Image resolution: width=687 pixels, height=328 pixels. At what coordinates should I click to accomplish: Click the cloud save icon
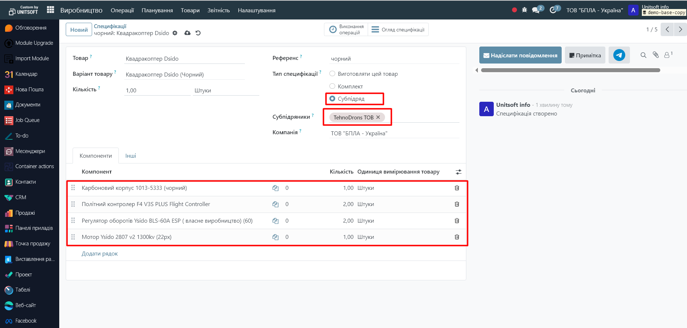click(x=187, y=33)
